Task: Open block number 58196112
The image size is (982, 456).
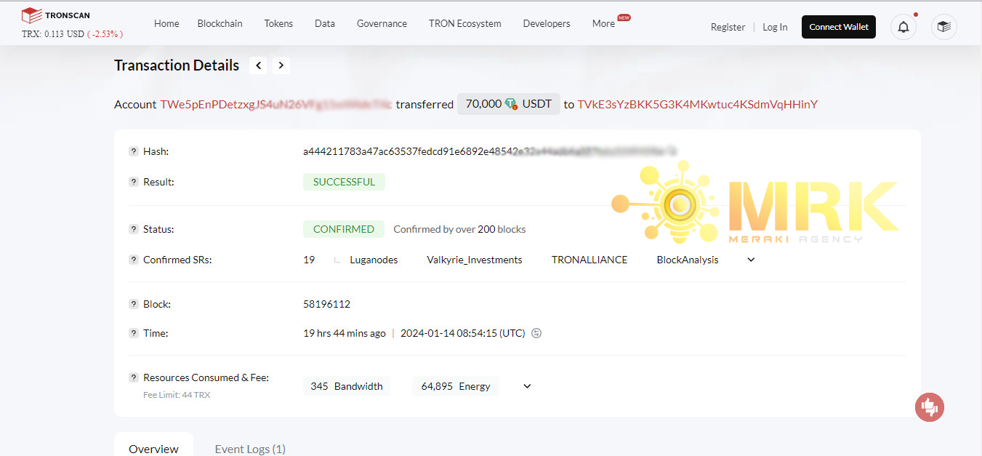Action: click(326, 304)
